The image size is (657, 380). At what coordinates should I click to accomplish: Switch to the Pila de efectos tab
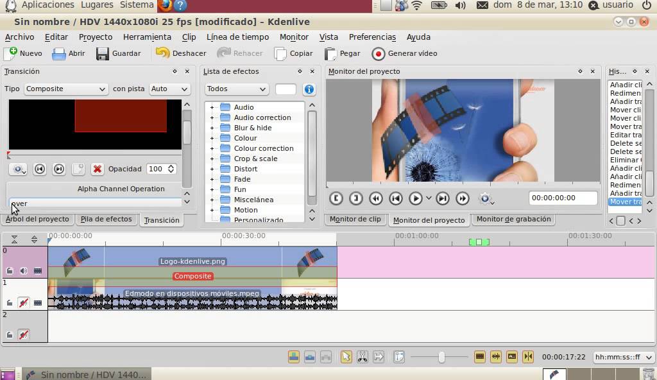106,219
